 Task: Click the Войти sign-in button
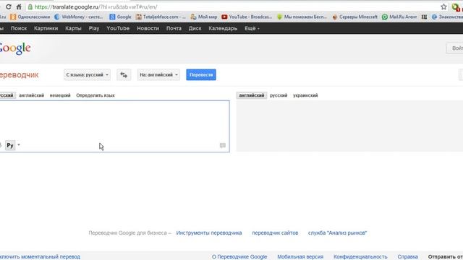pos(455,48)
